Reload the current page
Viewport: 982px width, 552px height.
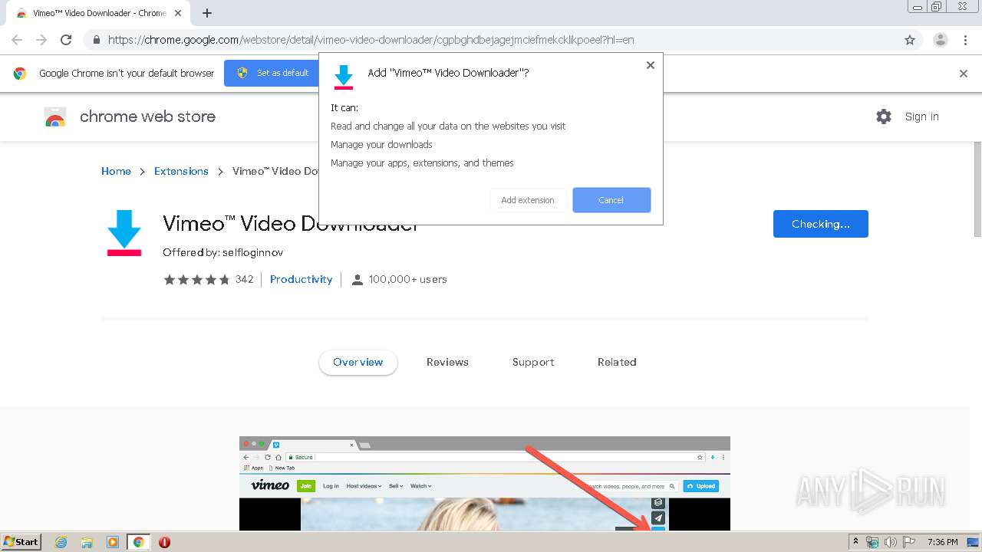(x=66, y=40)
